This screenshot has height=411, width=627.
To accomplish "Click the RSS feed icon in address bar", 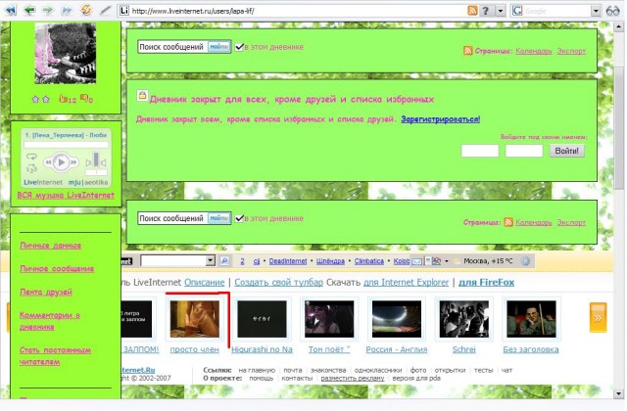I will tap(472, 11).
